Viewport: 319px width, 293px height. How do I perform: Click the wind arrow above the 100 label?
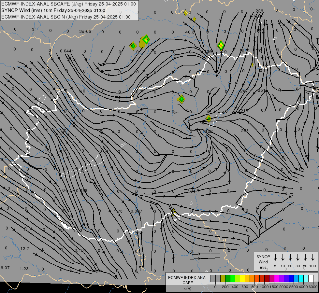313,257
